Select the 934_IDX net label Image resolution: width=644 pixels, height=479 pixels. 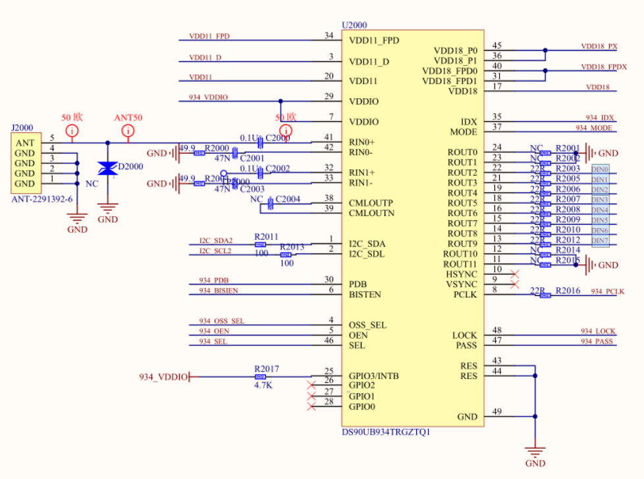(600, 118)
